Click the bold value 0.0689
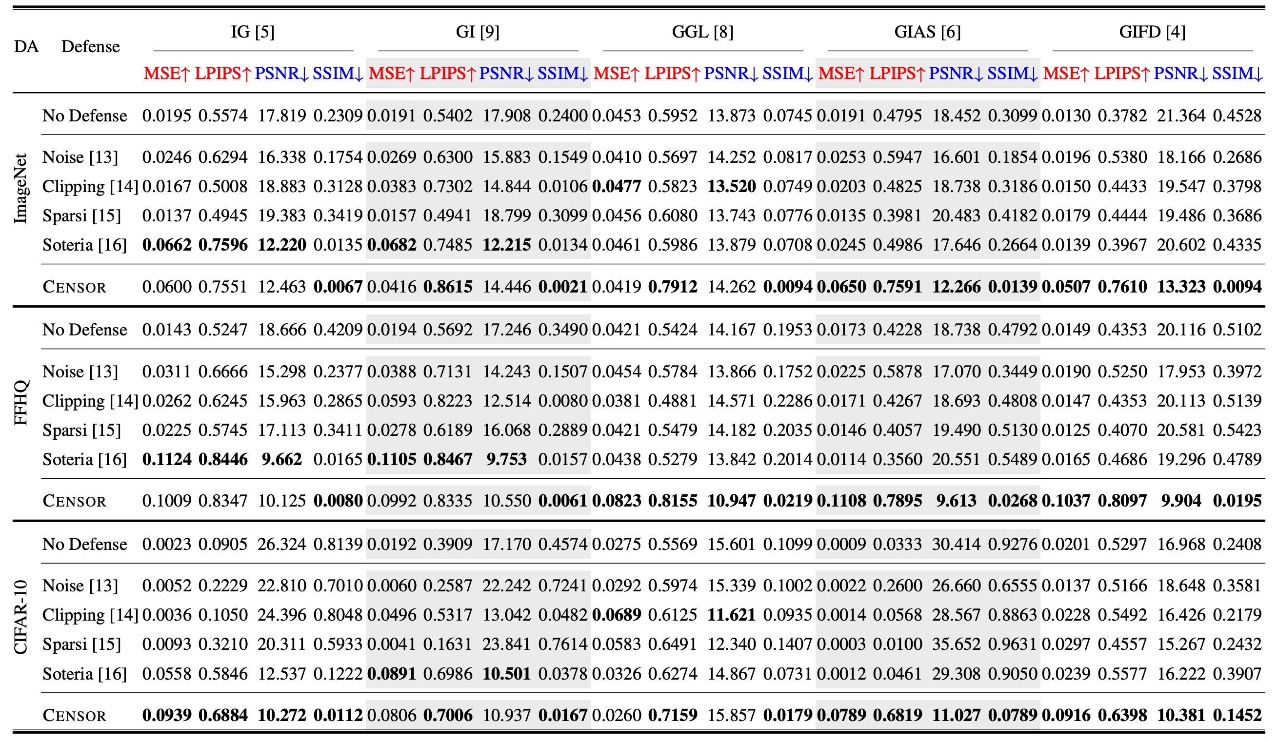 (x=617, y=615)
